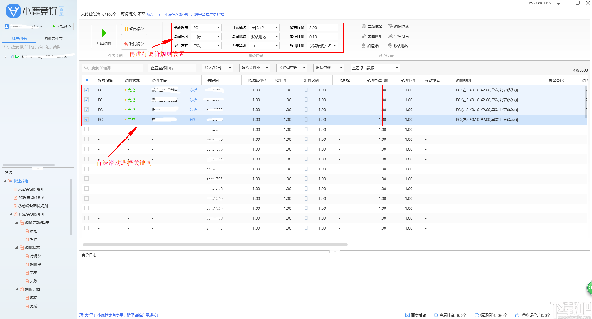592x319 pixels.
Task: Expand the 导入/导出 menu
Action: coord(217,68)
